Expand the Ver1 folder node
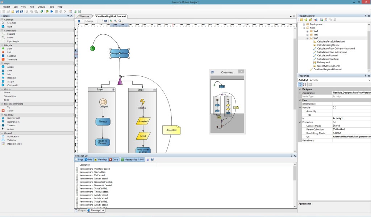Image resolution: width=371 pixels, height=217 pixels. [x=307, y=31]
